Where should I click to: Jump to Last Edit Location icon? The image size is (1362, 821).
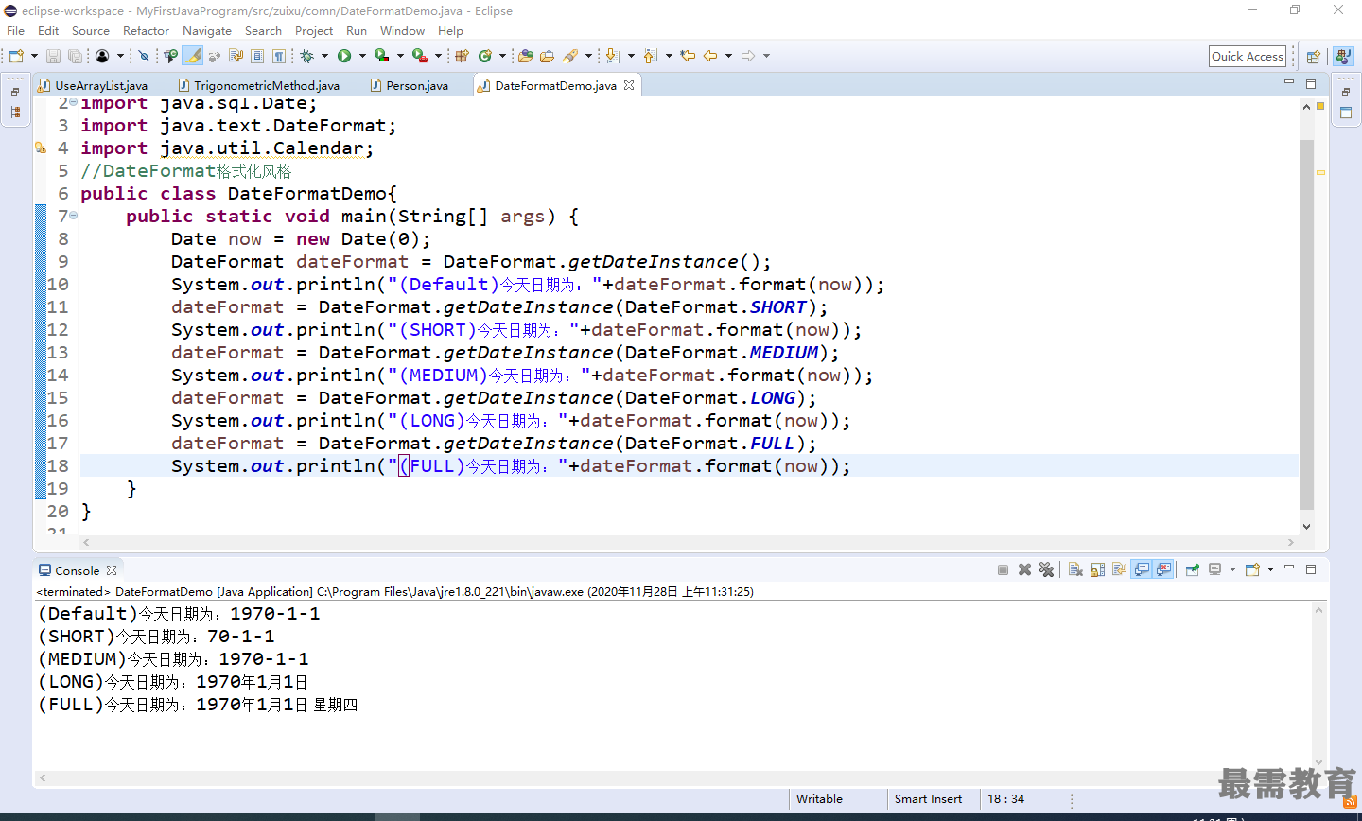(x=688, y=56)
